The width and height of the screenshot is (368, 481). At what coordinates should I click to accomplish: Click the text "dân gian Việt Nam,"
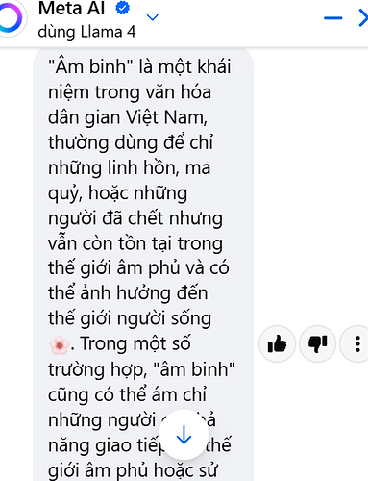pos(128,117)
